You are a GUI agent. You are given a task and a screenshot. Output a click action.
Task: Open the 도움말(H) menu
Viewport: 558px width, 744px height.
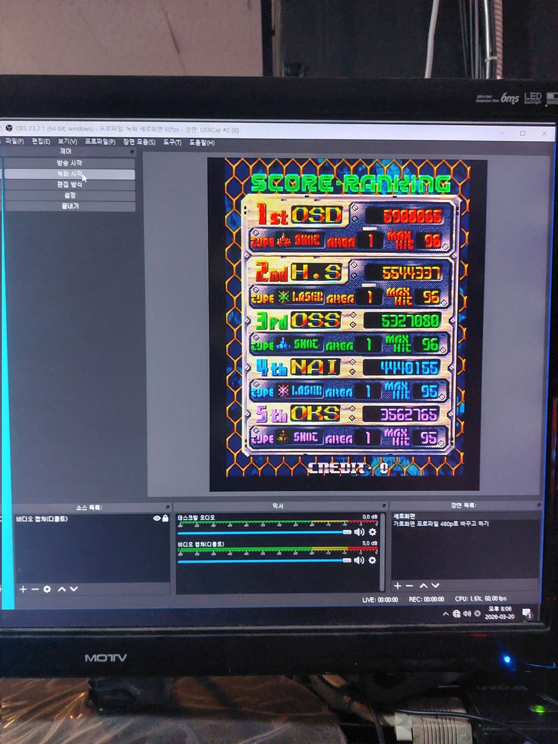pyautogui.click(x=201, y=143)
